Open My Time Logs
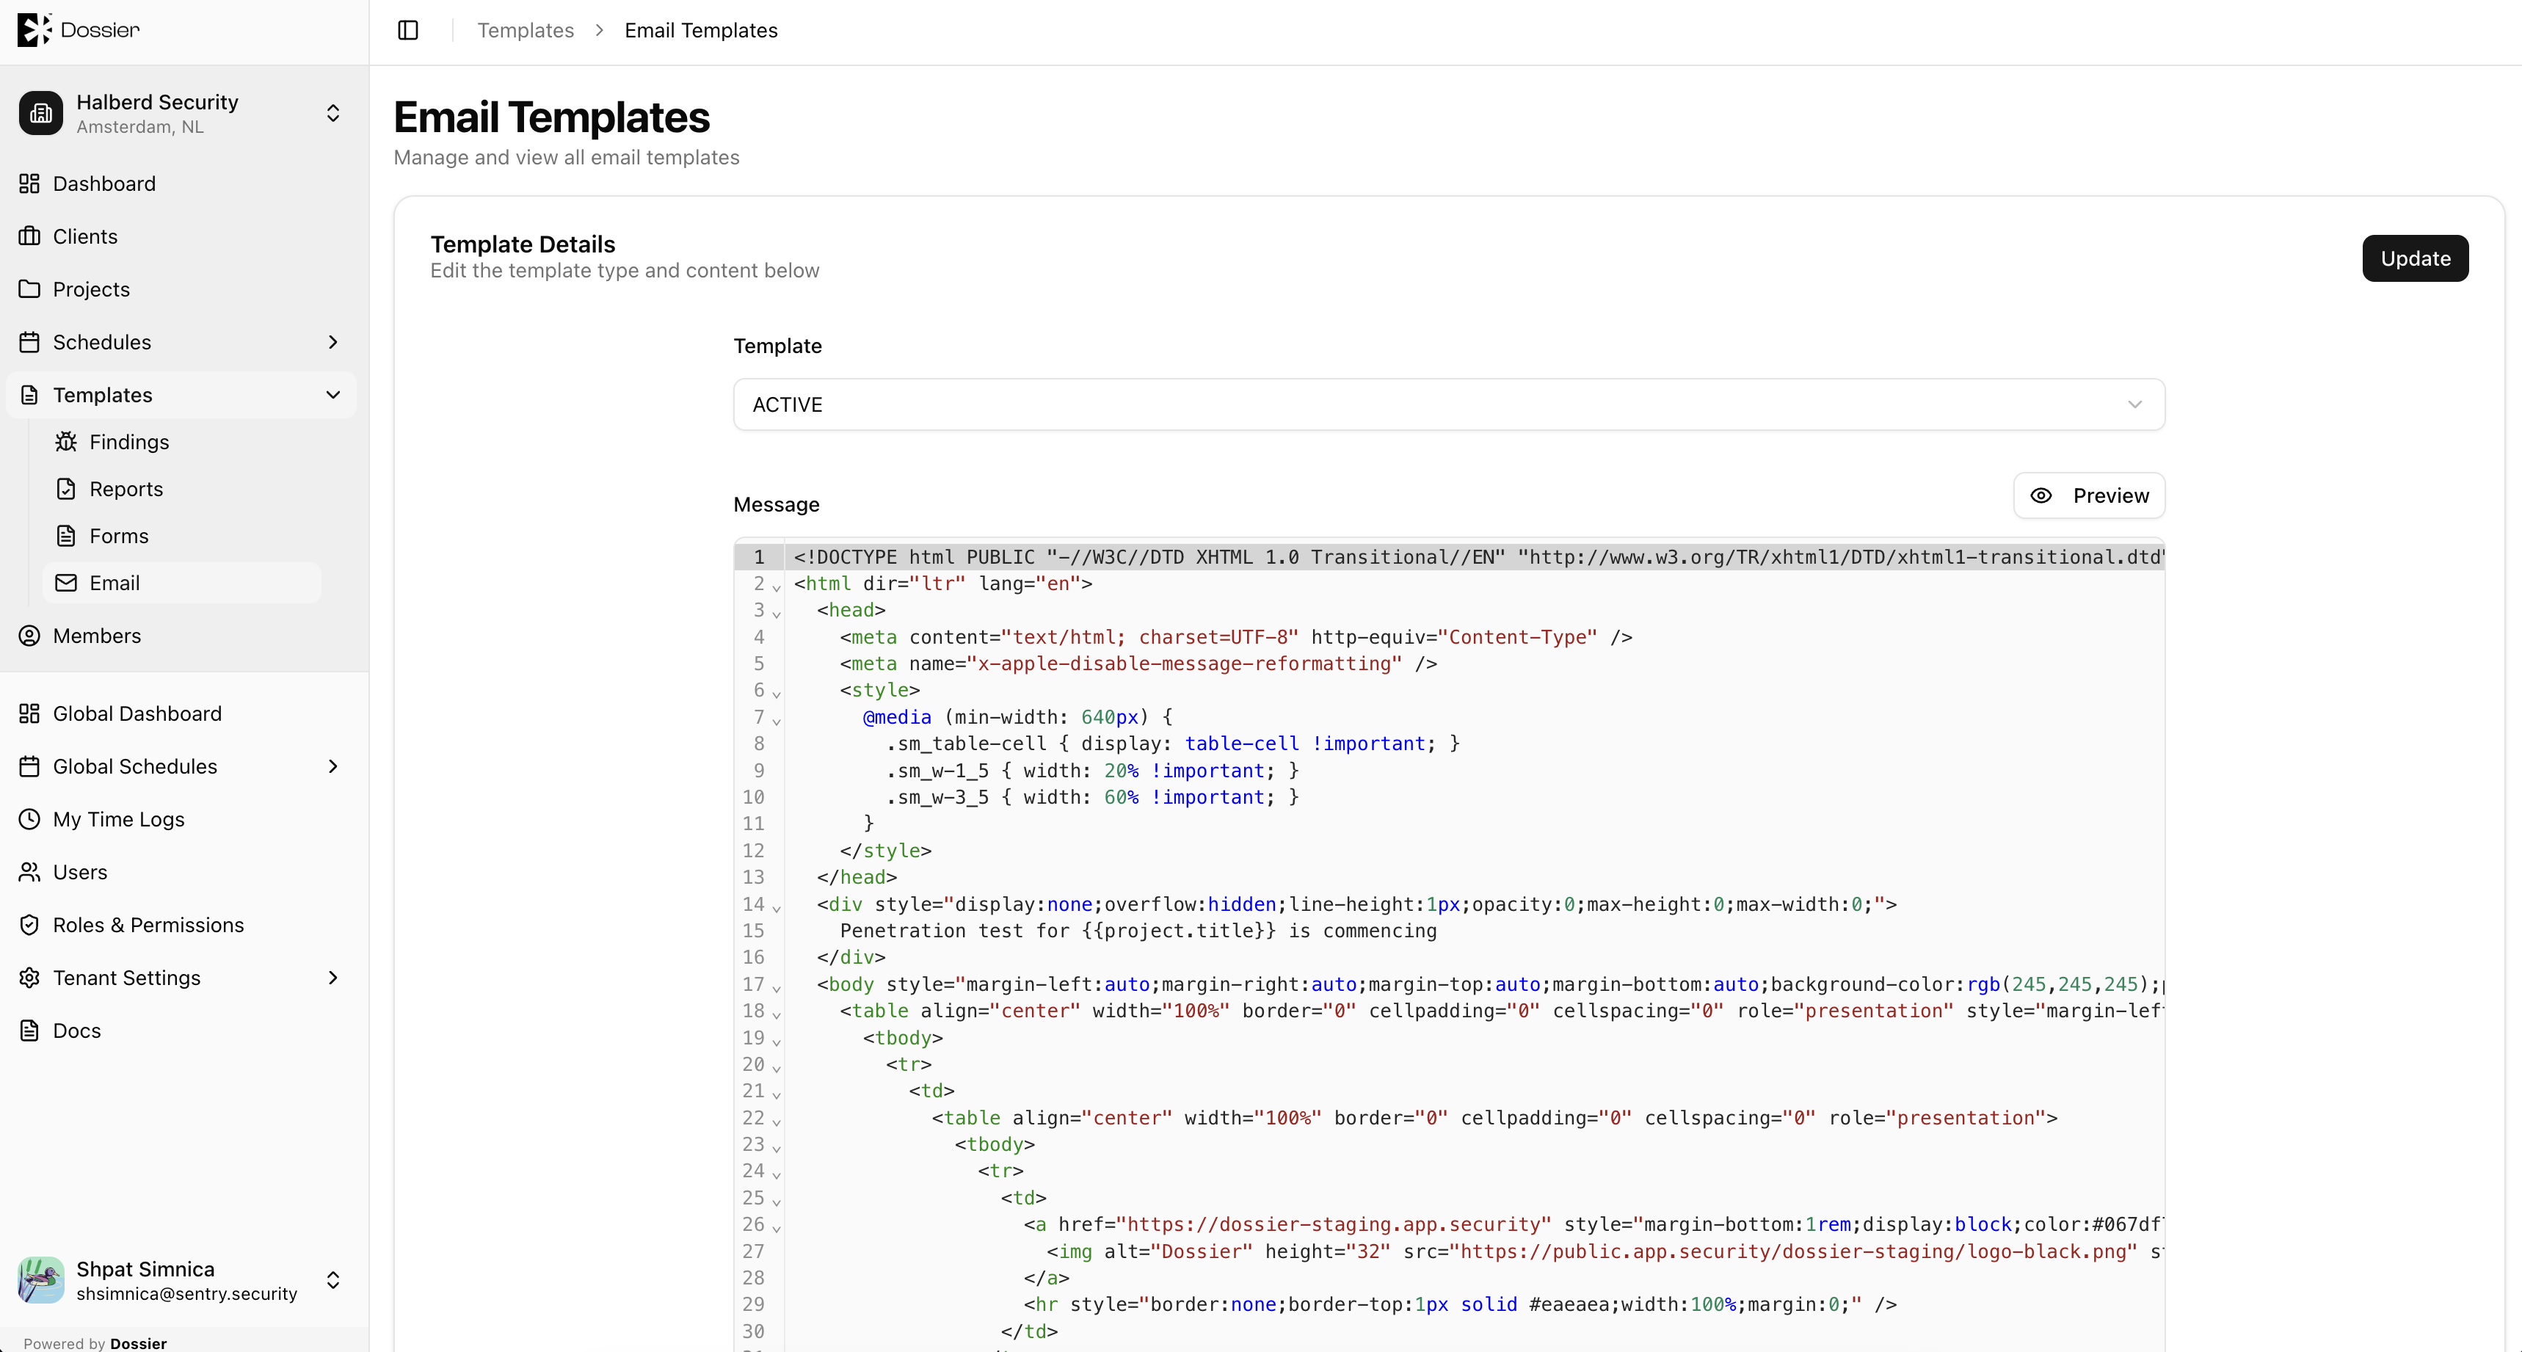The height and width of the screenshot is (1352, 2522). tap(182, 821)
